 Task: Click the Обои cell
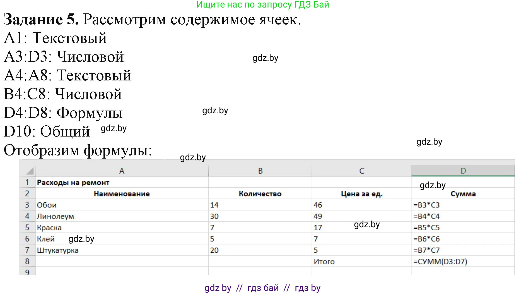(x=47, y=205)
